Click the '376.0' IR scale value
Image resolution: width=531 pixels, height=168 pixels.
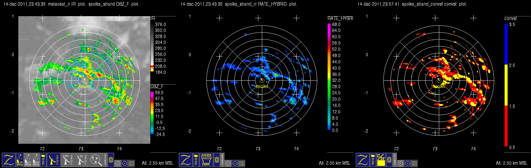coord(160,25)
